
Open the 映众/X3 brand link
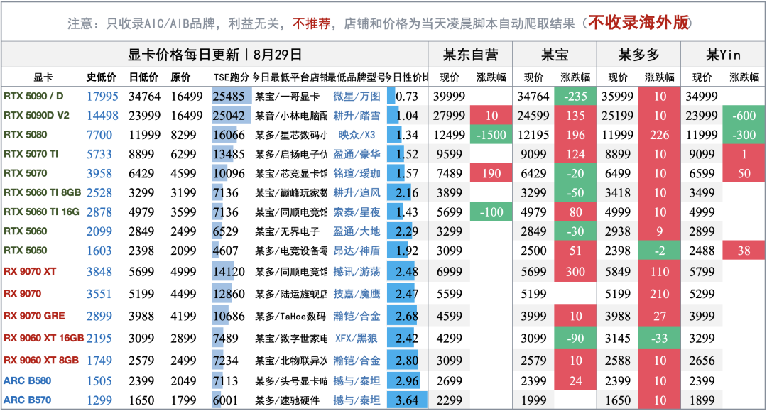(357, 135)
